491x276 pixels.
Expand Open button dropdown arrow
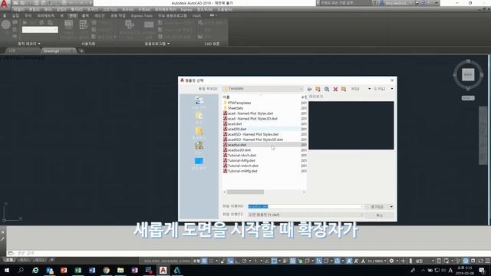(x=391, y=207)
